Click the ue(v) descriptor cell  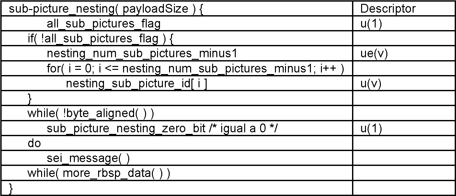click(374, 54)
